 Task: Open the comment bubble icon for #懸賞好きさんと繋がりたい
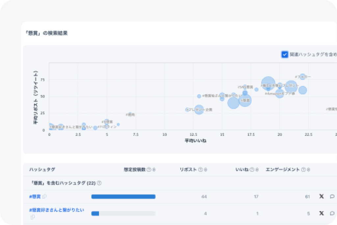click(332, 213)
